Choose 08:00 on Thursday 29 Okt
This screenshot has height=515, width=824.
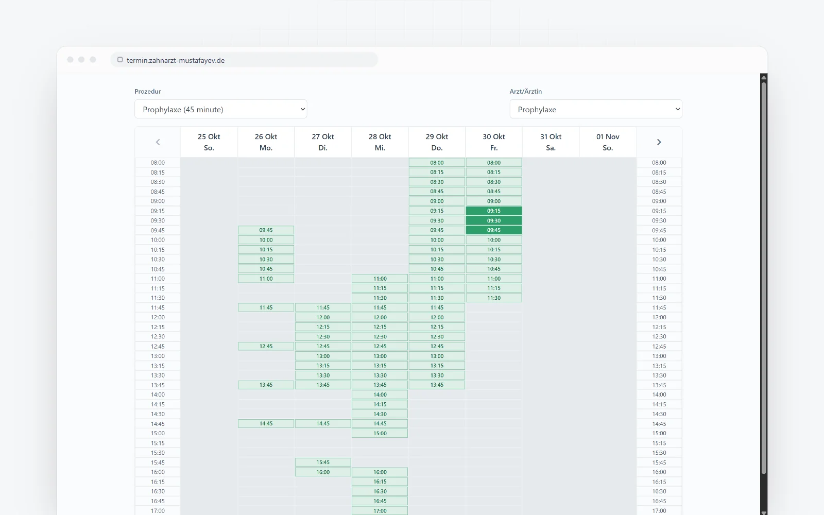tap(437, 162)
